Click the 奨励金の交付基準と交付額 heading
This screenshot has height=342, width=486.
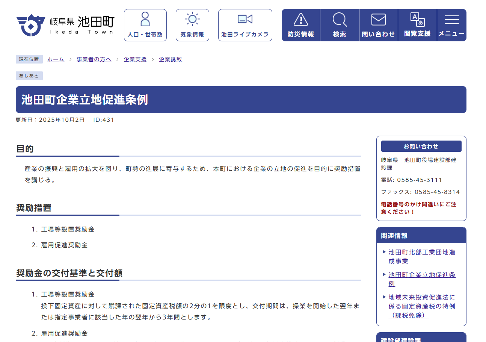69,273
